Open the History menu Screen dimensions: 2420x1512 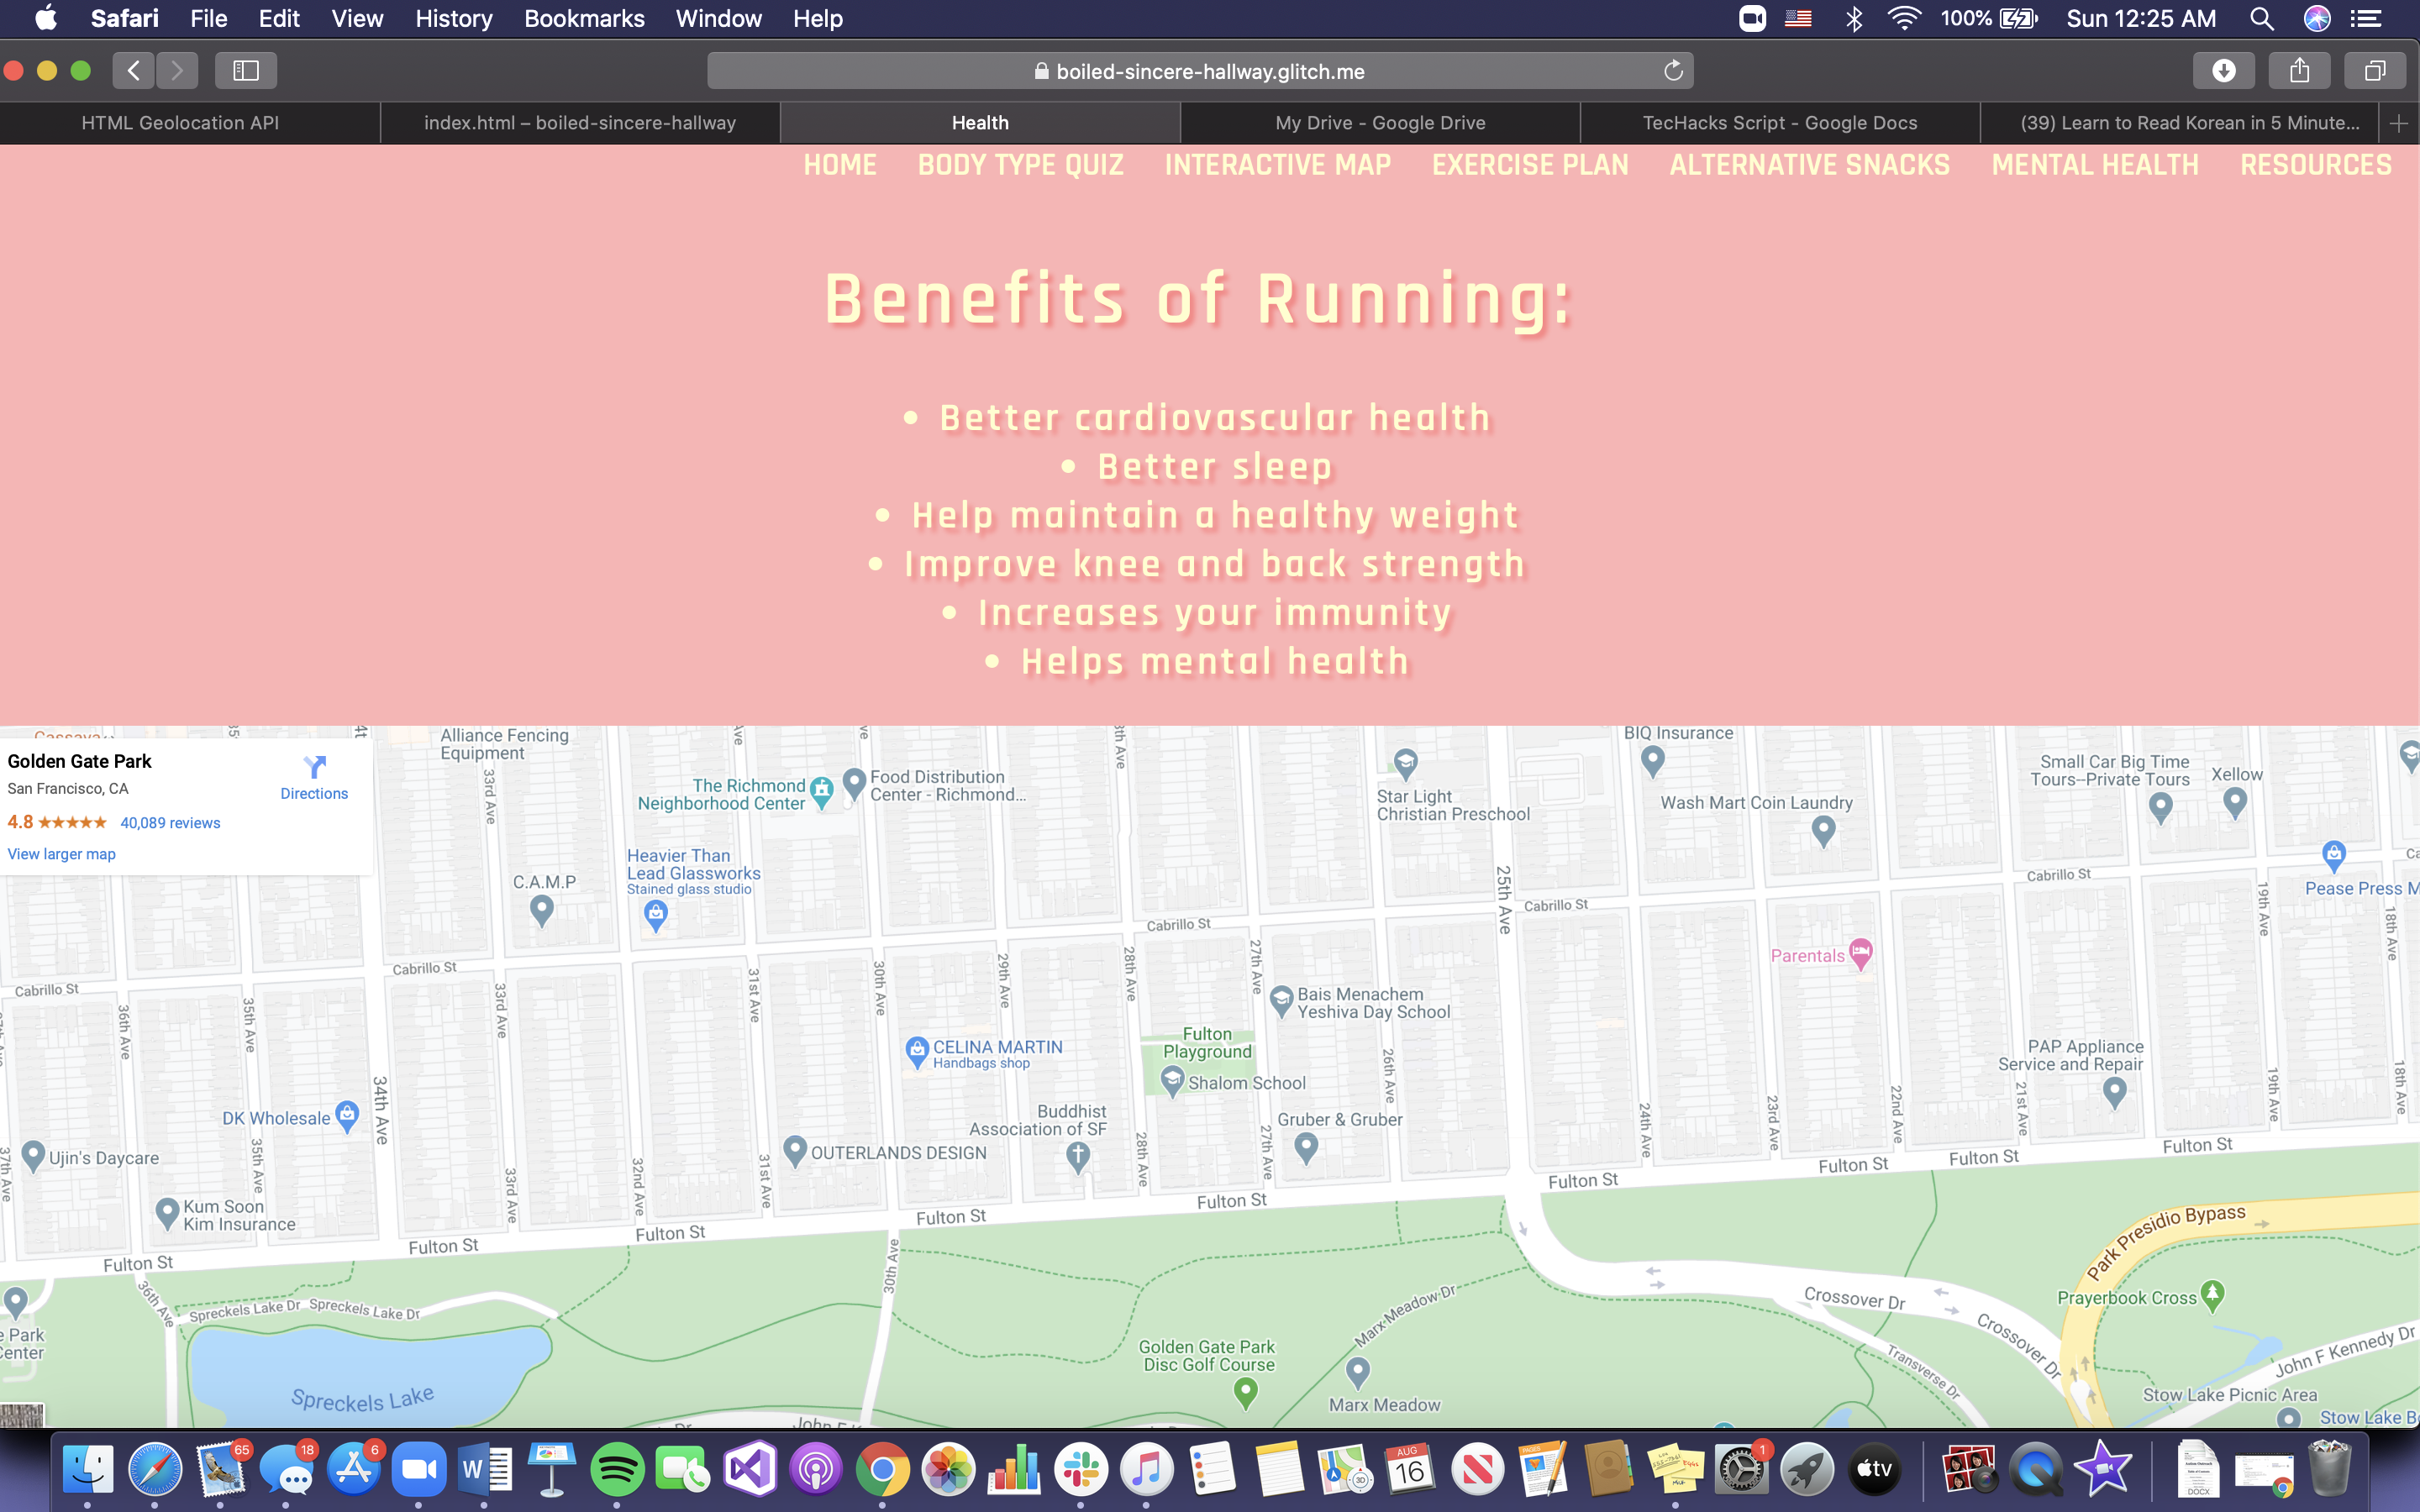(453, 18)
